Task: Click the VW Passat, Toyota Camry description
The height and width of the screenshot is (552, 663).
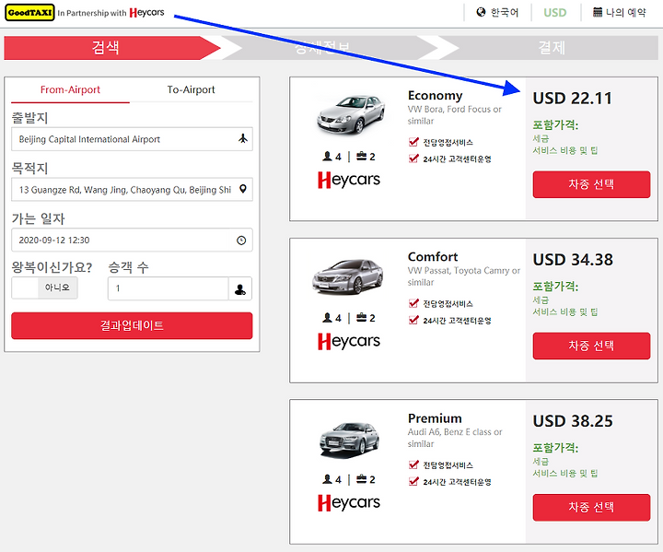Action: click(x=464, y=276)
